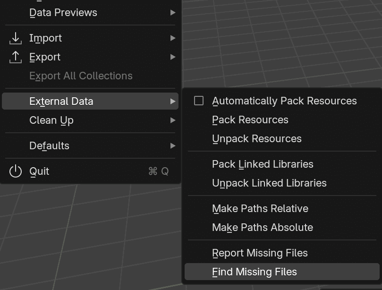Click the ⌘ Q shortcut text
This screenshot has height=290, width=382.
[158, 171]
